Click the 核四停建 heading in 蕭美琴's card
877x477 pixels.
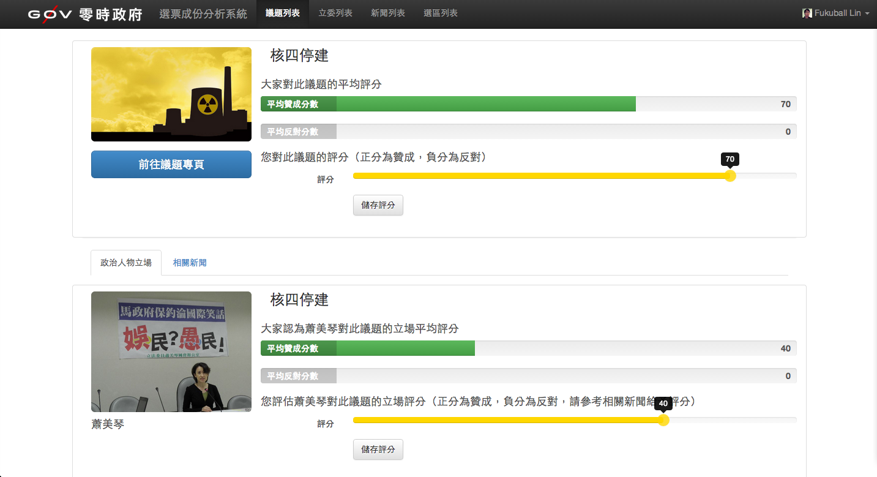click(x=300, y=300)
